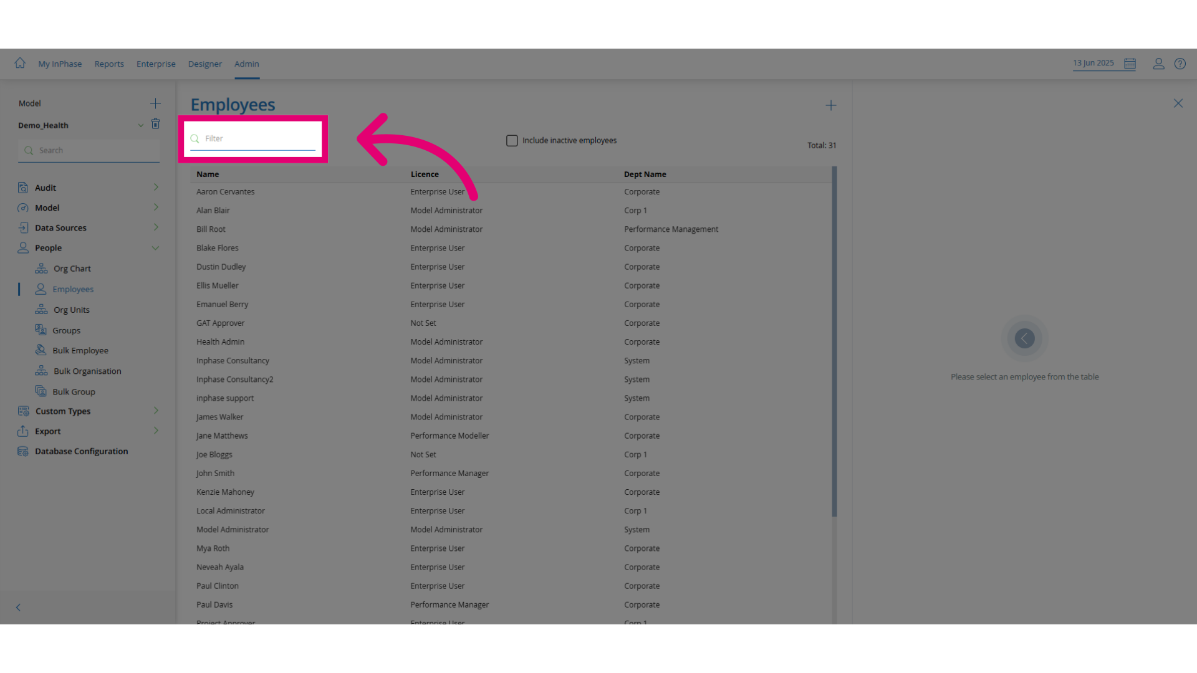Select the Aaron Cervantes row
The width and height of the screenshot is (1197, 673).
[511, 192]
